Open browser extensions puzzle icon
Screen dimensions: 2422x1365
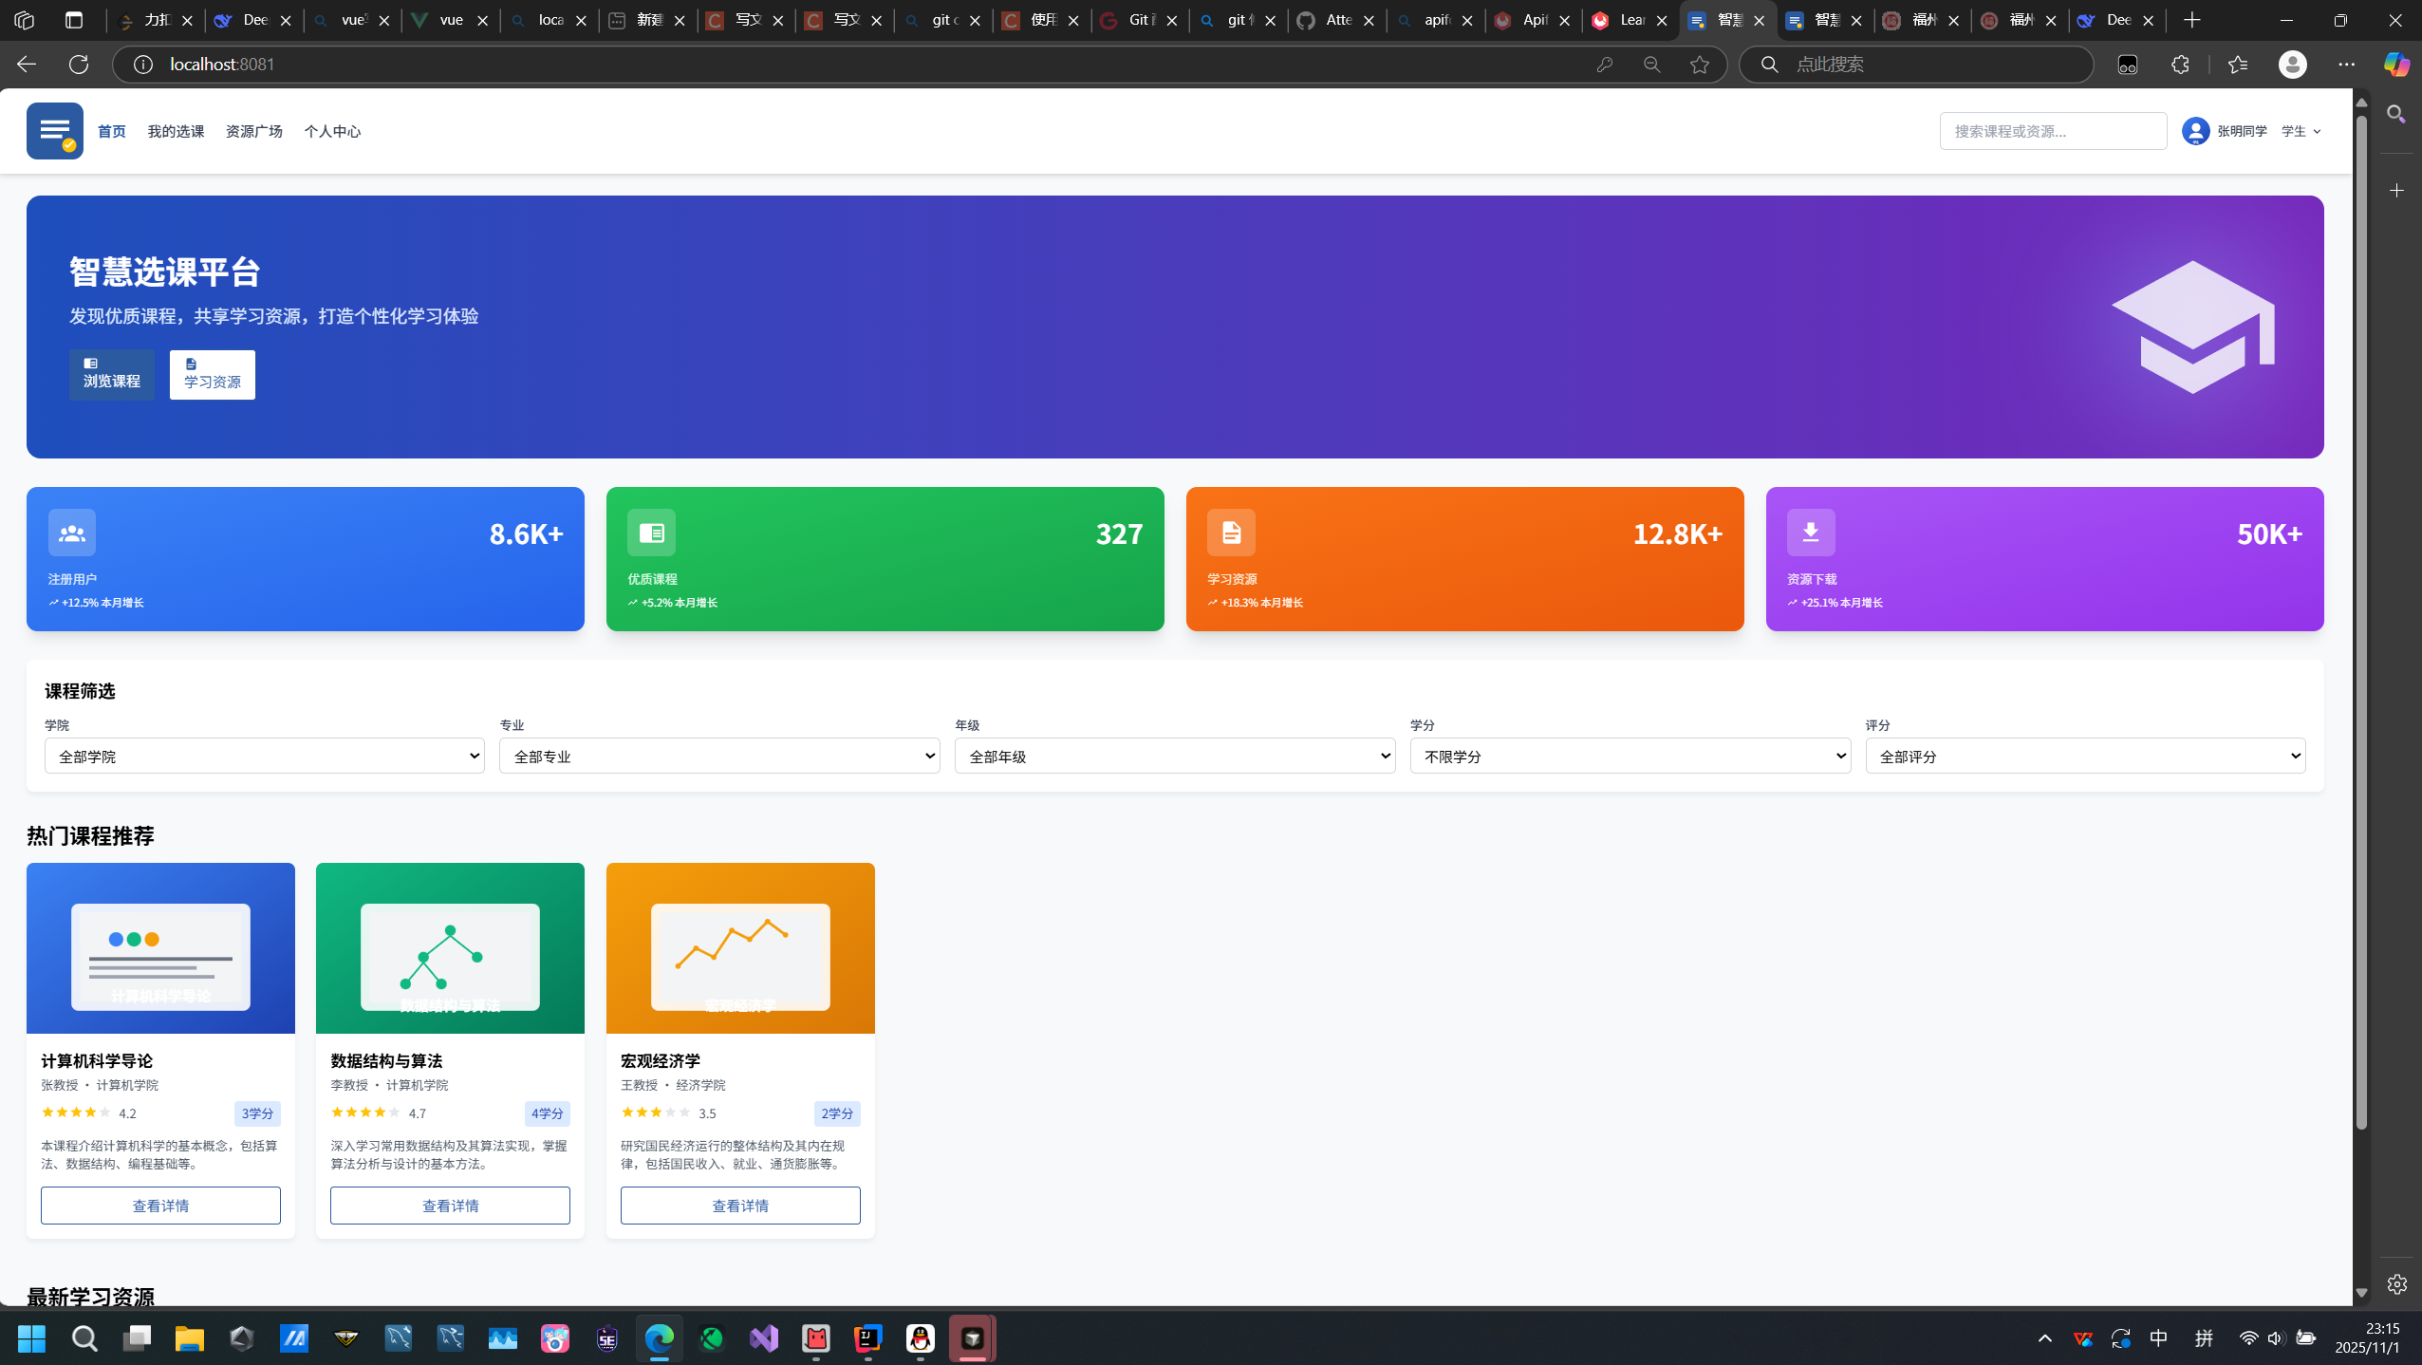coord(2180,65)
